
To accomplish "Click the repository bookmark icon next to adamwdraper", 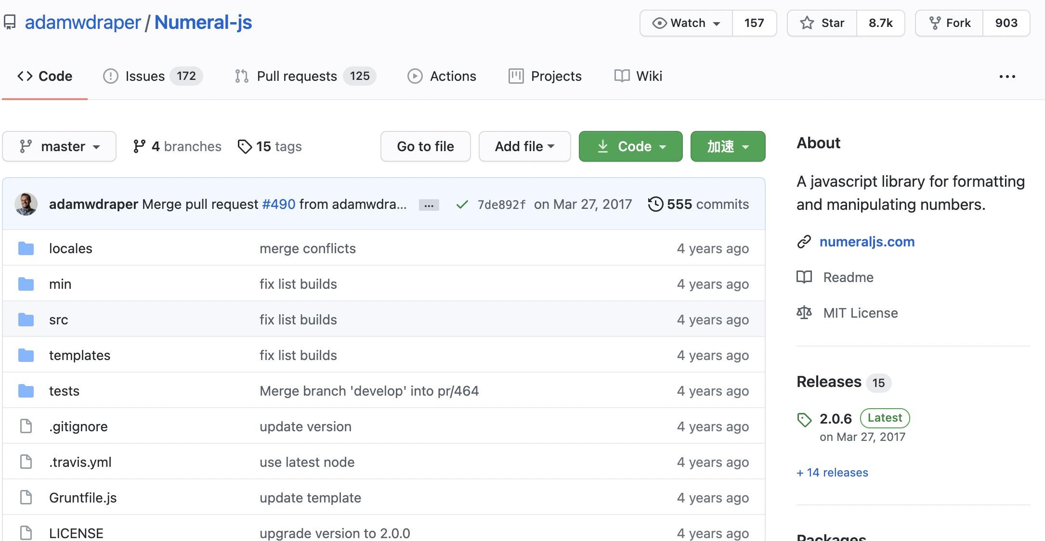I will (10, 22).
